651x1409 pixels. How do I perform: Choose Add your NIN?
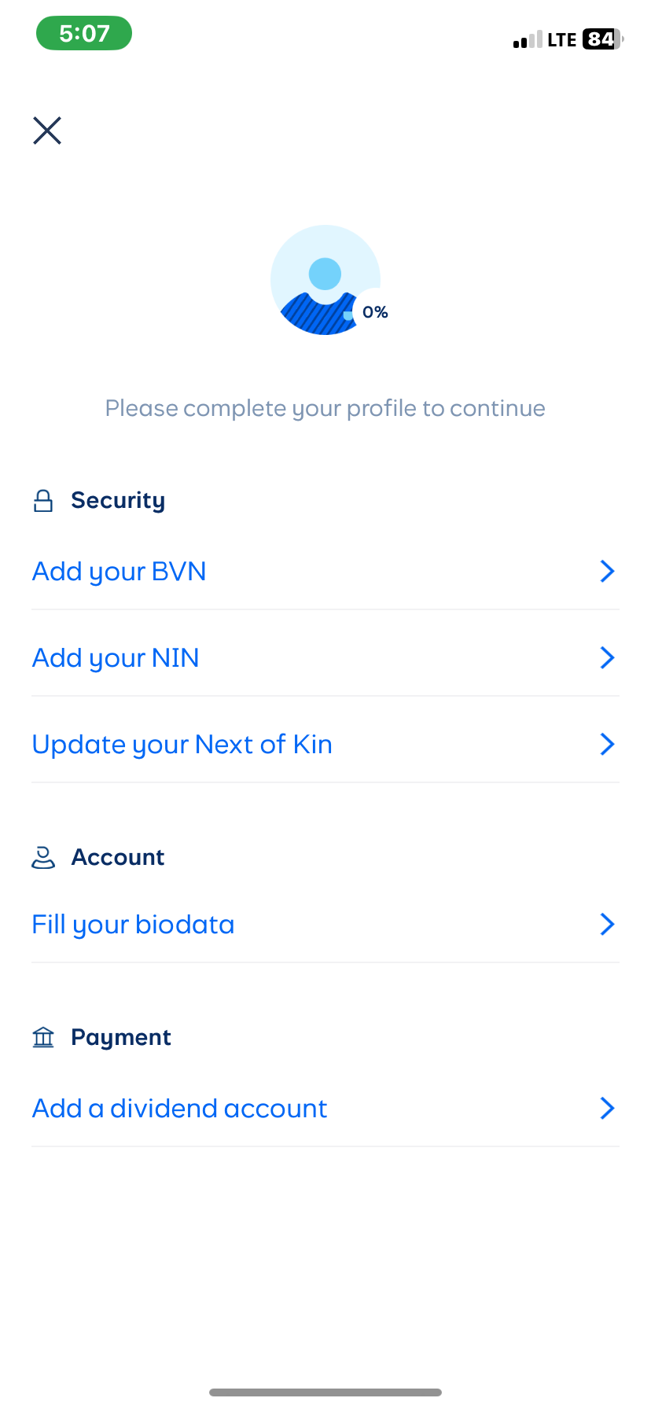pyautogui.click(x=116, y=658)
